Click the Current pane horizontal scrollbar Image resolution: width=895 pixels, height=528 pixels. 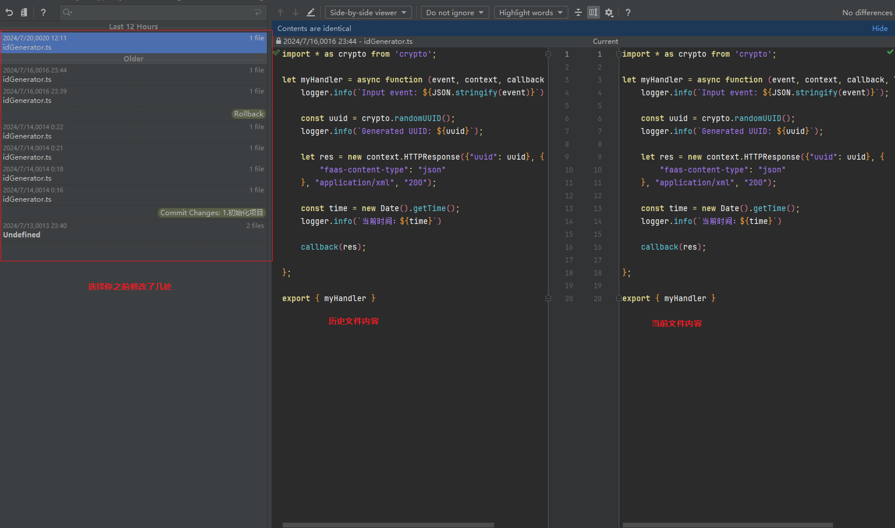(x=728, y=525)
